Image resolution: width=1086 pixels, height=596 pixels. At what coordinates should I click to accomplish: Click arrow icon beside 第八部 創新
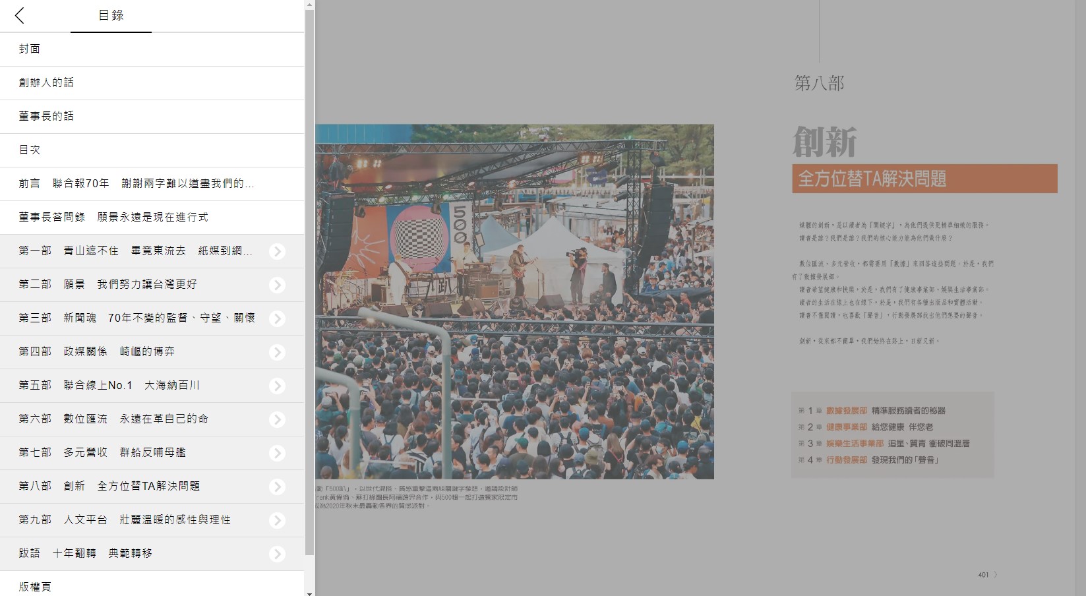point(278,487)
